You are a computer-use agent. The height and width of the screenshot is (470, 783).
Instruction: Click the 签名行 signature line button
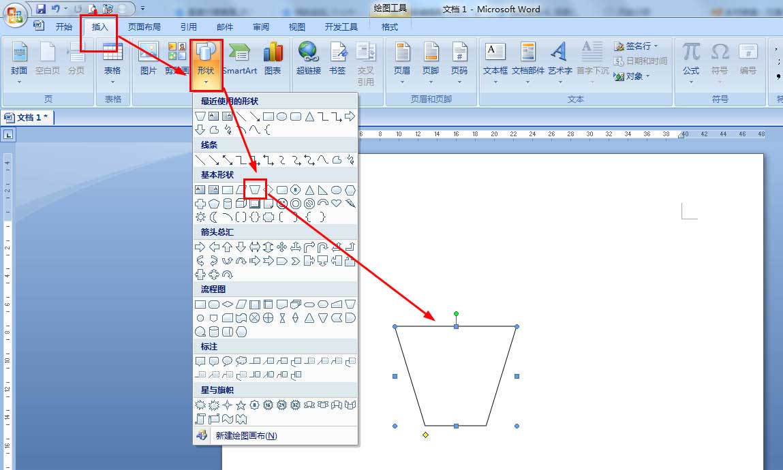pyautogui.click(x=636, y=46)
